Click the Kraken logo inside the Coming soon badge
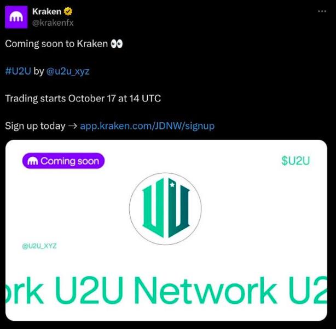 (x=33, y=161)
